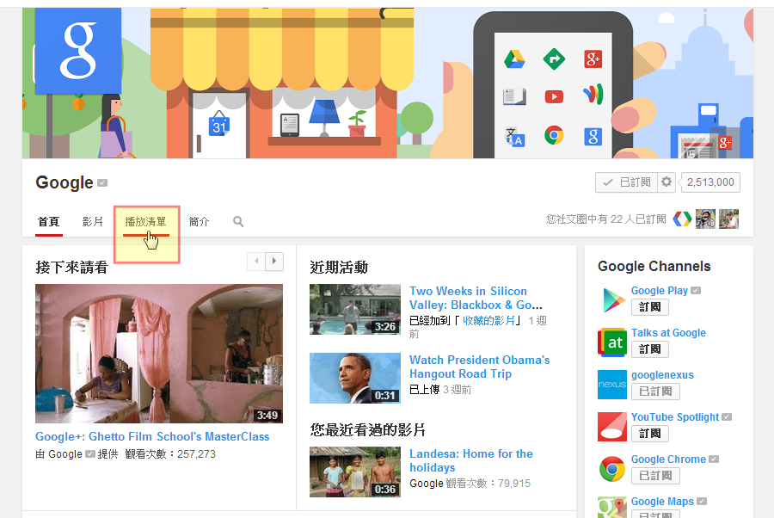Image resolution: width=774 pixels, height=518 pixels.
Task: Click the YouTube Spotlight channel icon
Action: pos(612,427)
